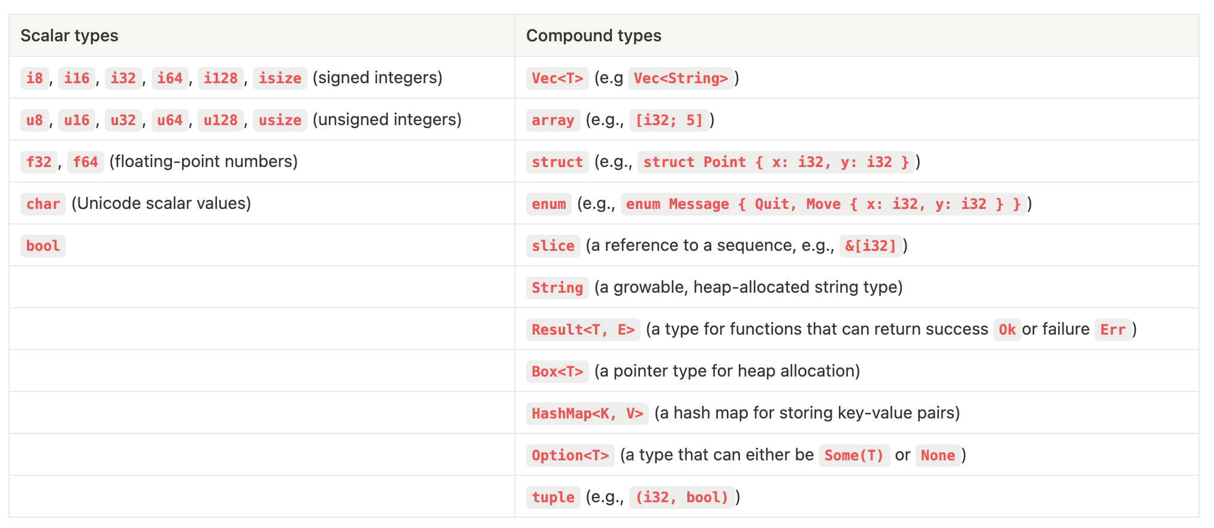Select the f32 code tag
The width and height of the screenshot is (1214, 528).
click(x=39, y=162)
